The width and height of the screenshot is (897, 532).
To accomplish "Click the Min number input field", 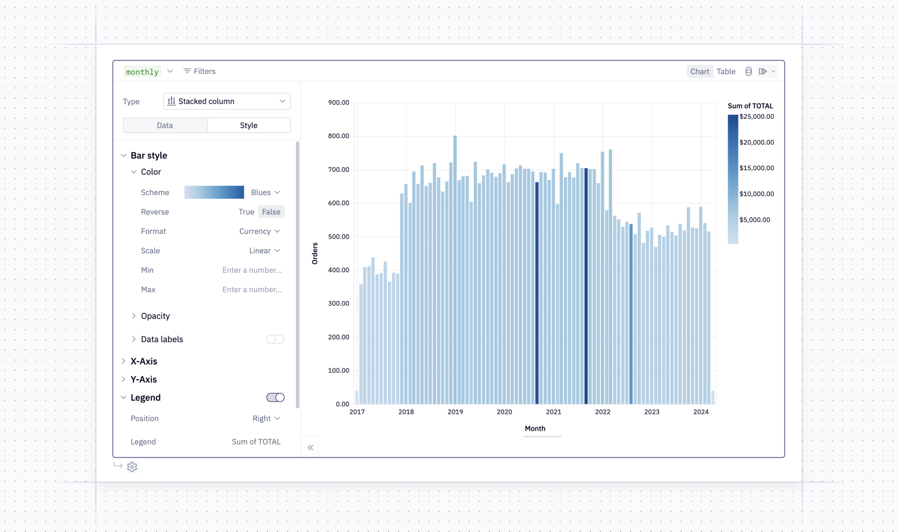I will pos(252,270).
